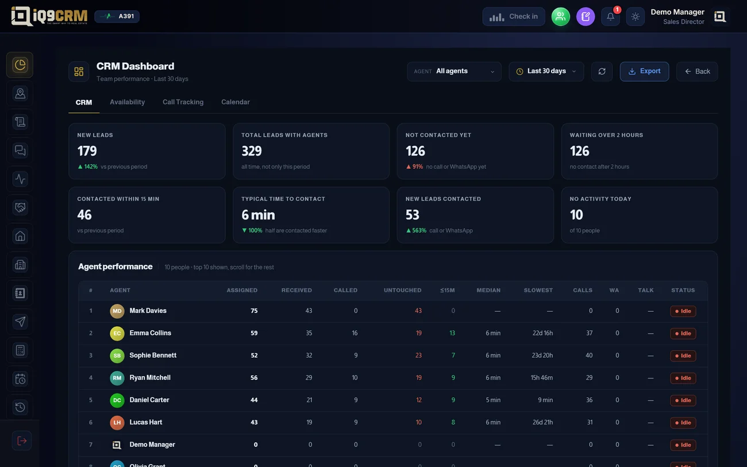Click the agent name Emma Collins
The width and height of the screenshot is (747, 467).
point(151,333)
